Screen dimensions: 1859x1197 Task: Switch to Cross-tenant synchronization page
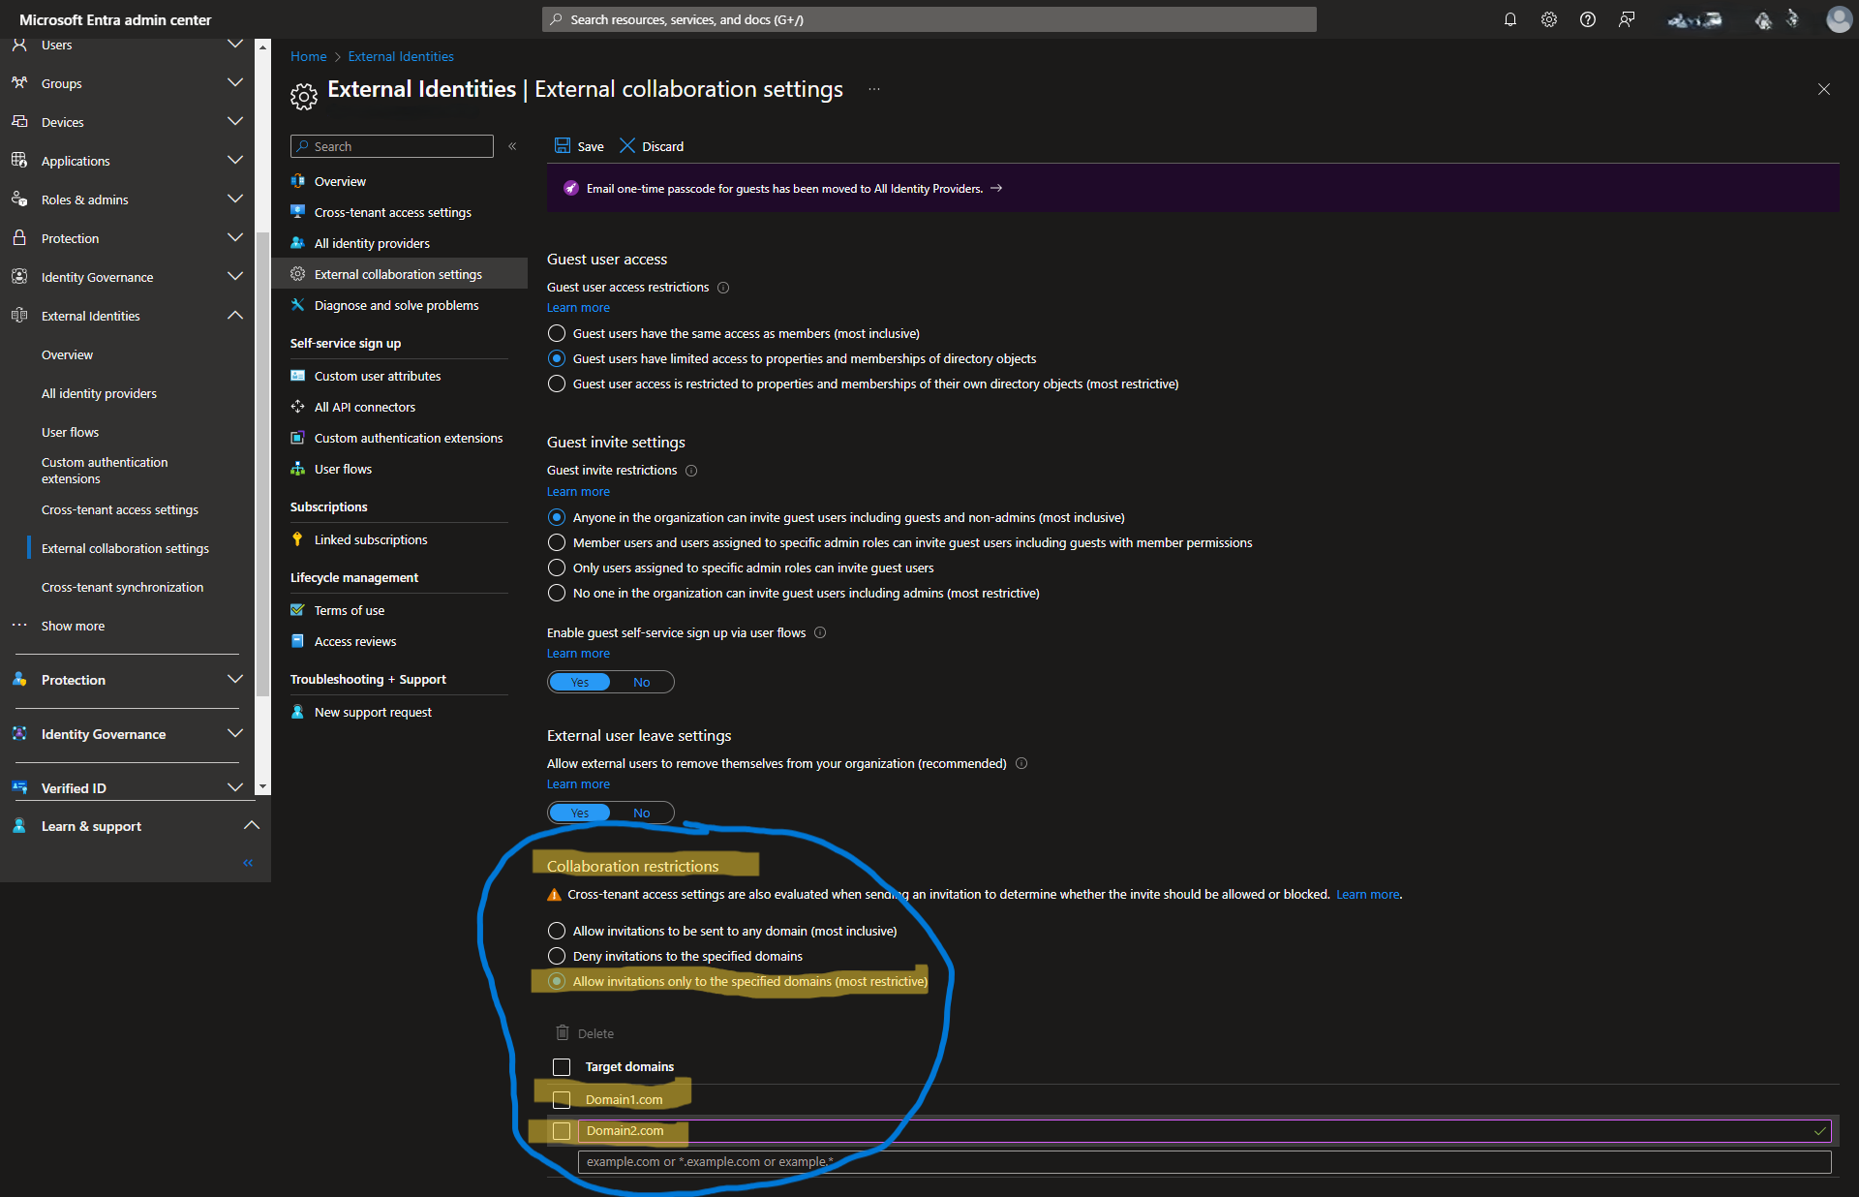122,587
